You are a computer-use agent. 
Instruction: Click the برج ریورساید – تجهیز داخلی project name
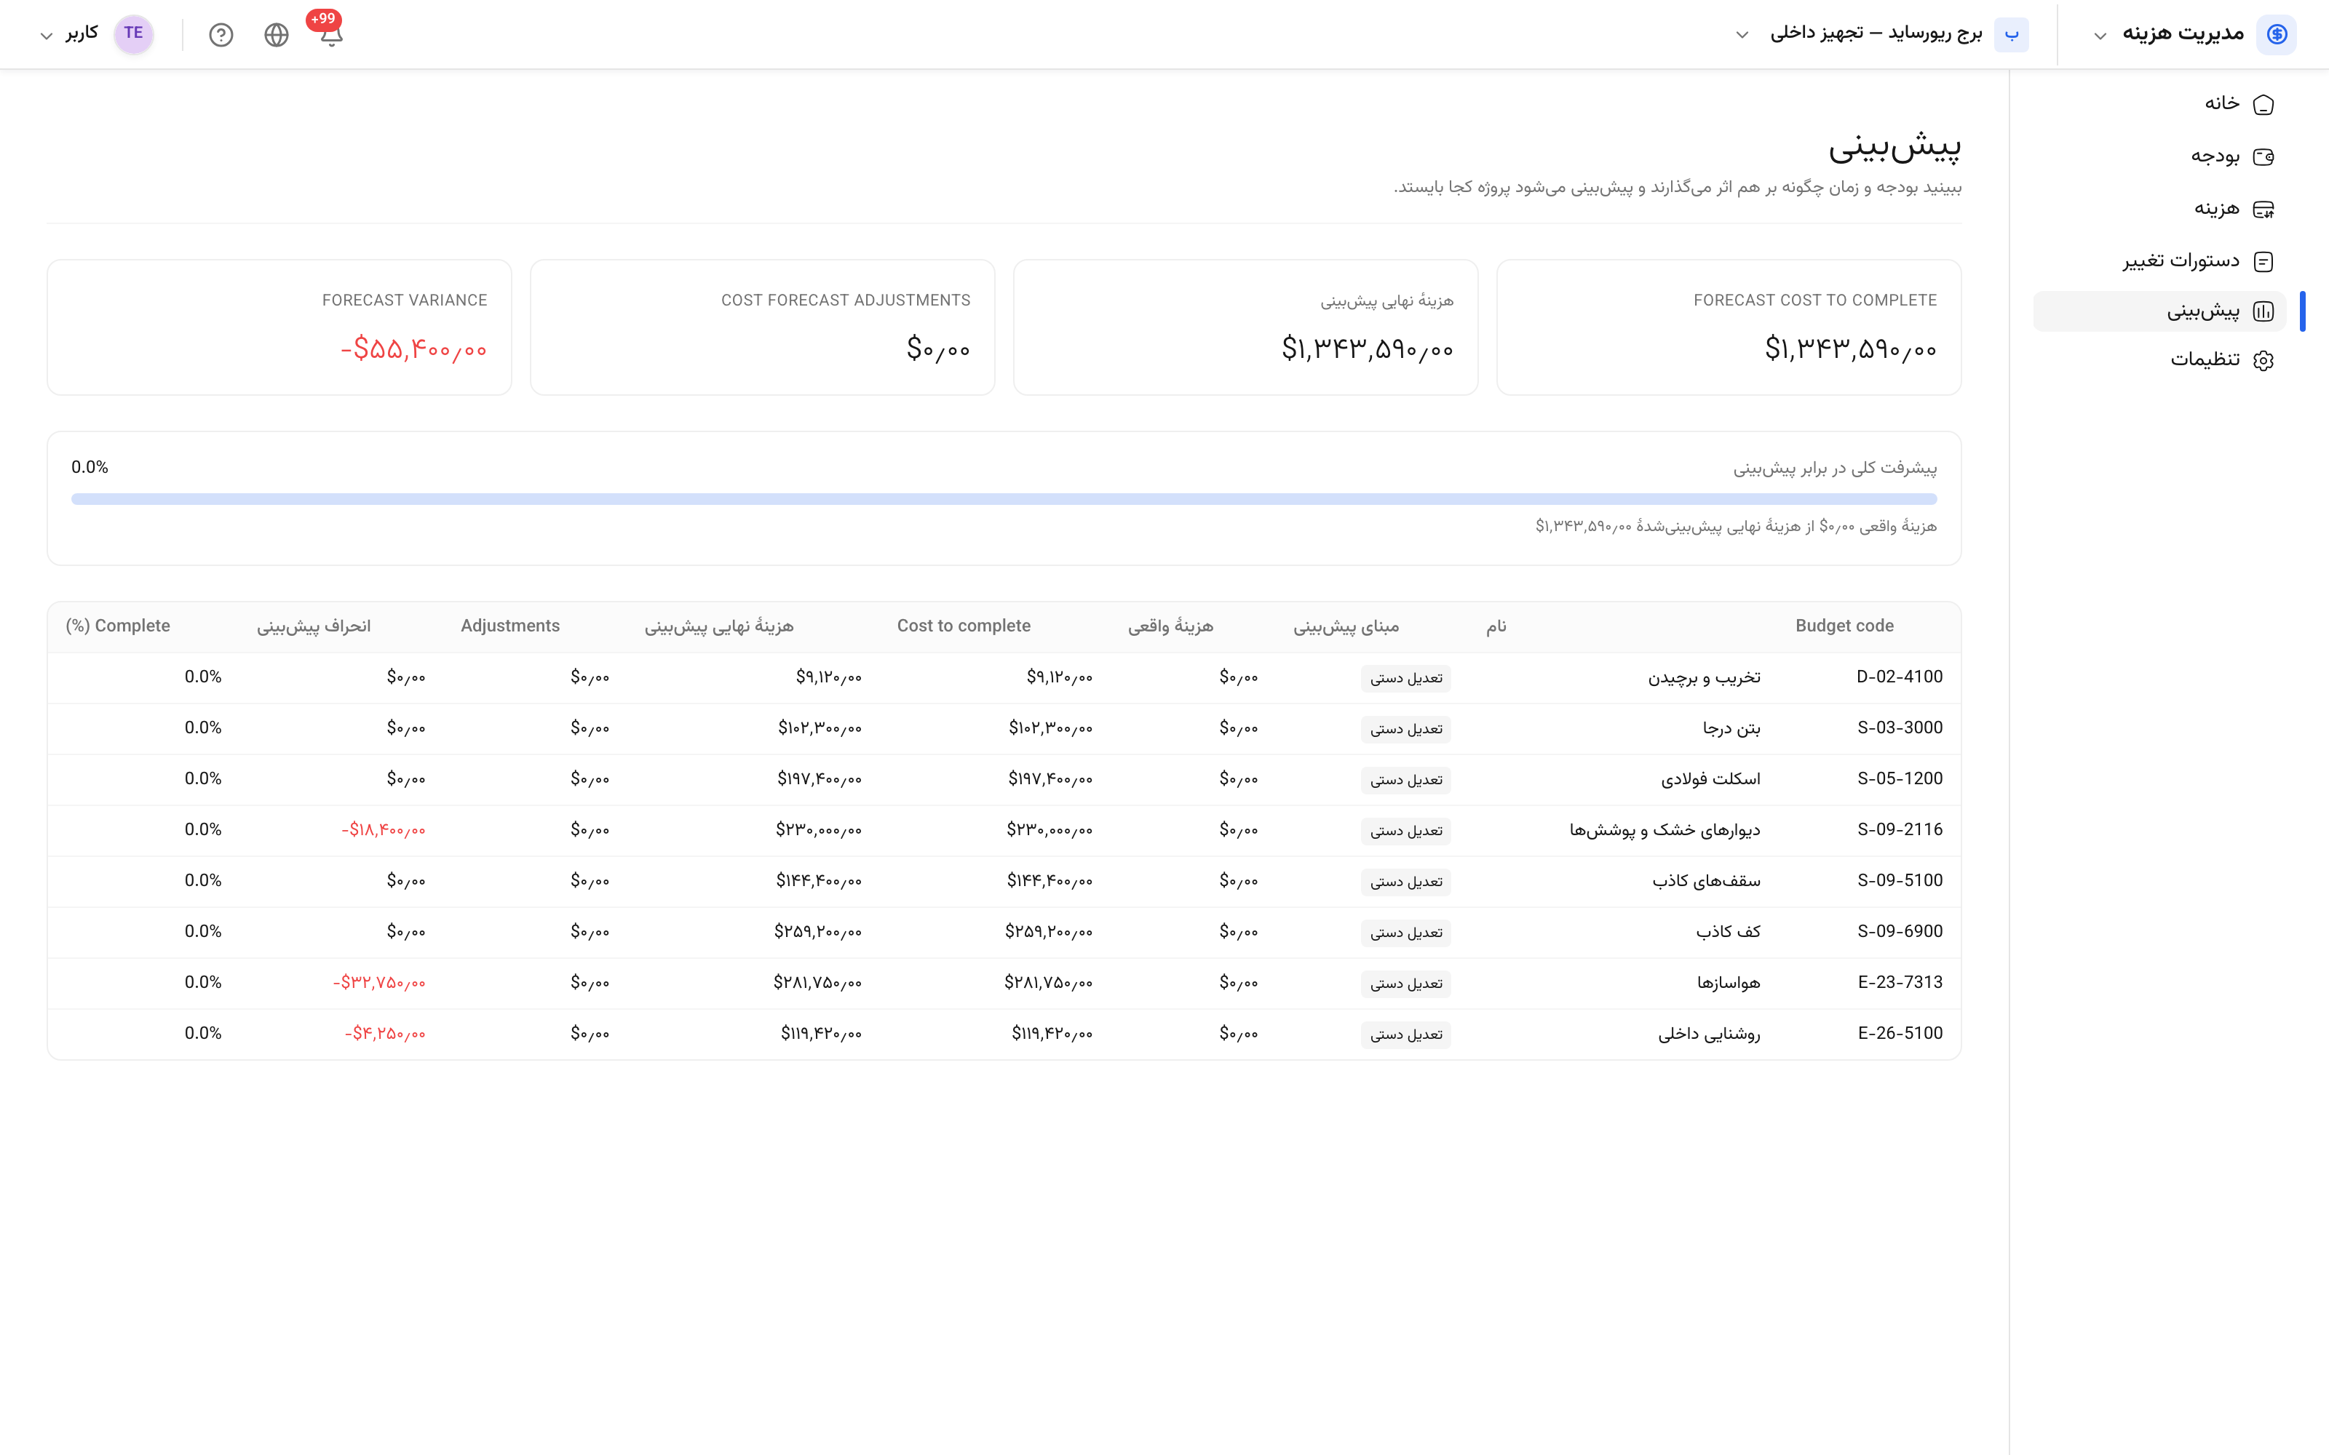point(1876,33)
